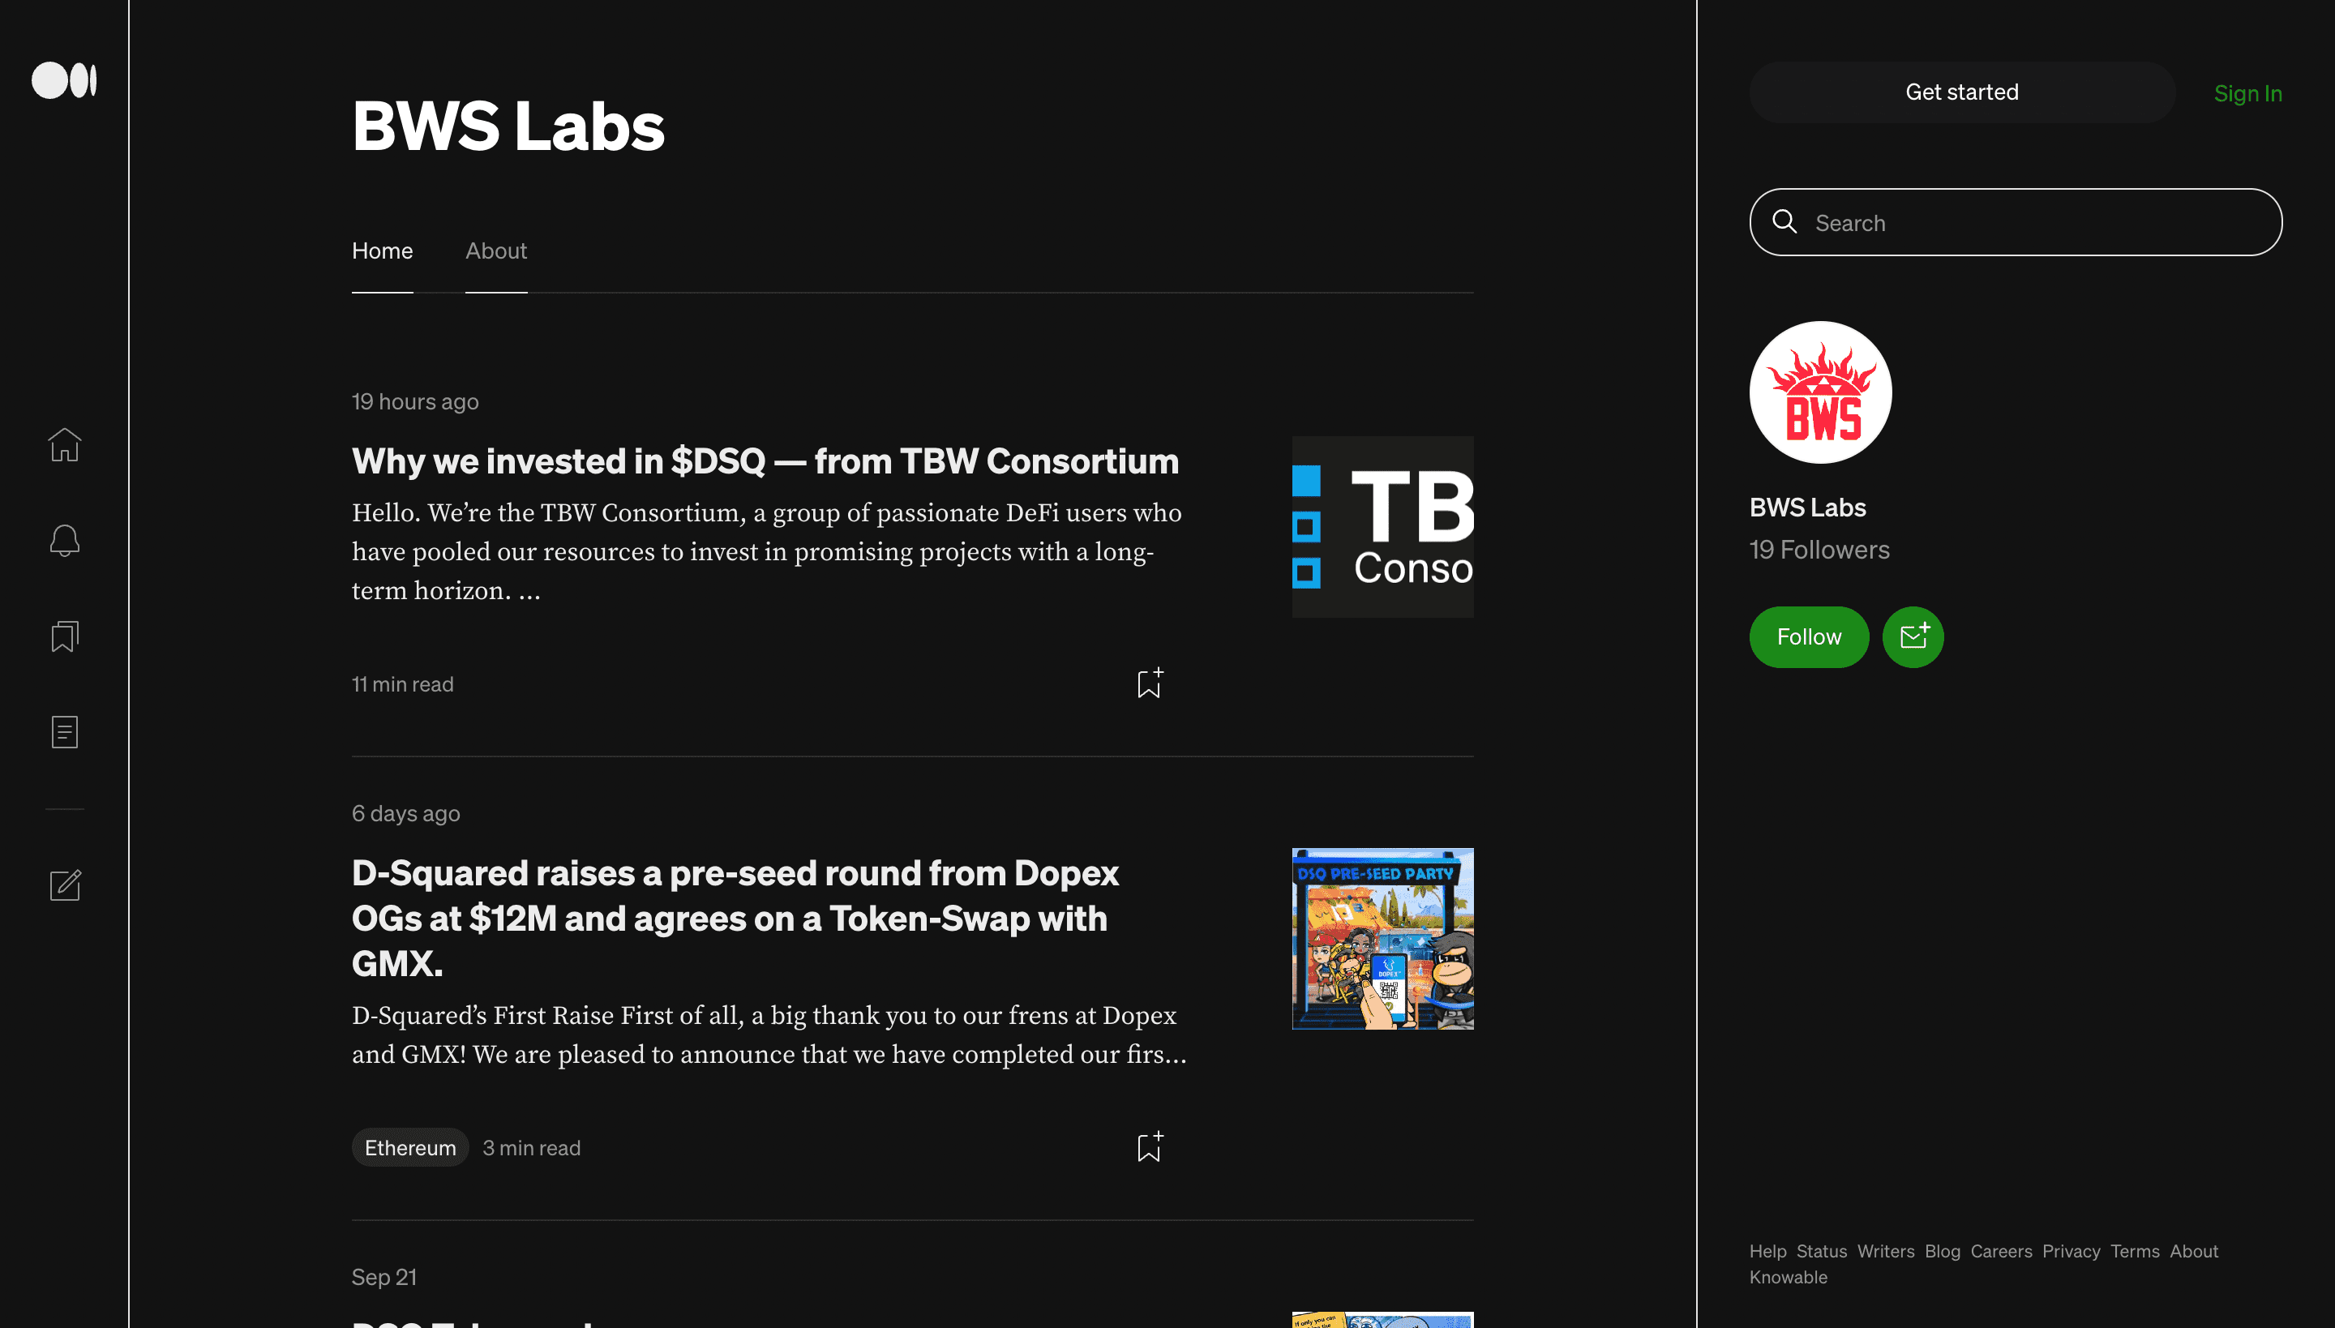Open notifications bell icon

pyautogui.click(x=65, y=541)
